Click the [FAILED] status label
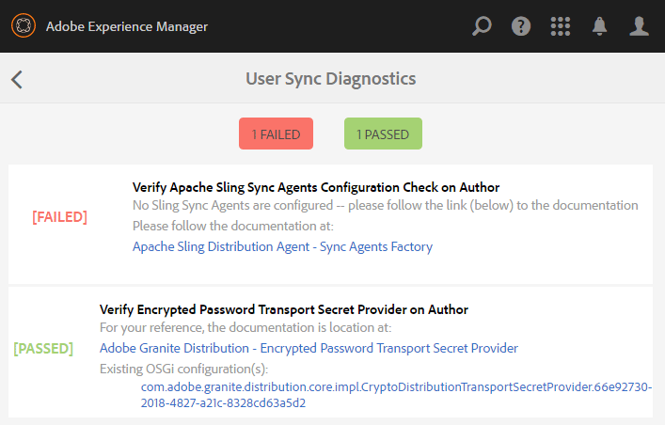Screen dimensions: 665x425 pos(59,217)
